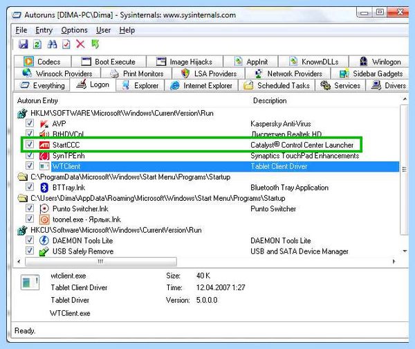Switch to the Print Monitors tab
This screenshot has width=415, height=349.
[x=136, y=73]
